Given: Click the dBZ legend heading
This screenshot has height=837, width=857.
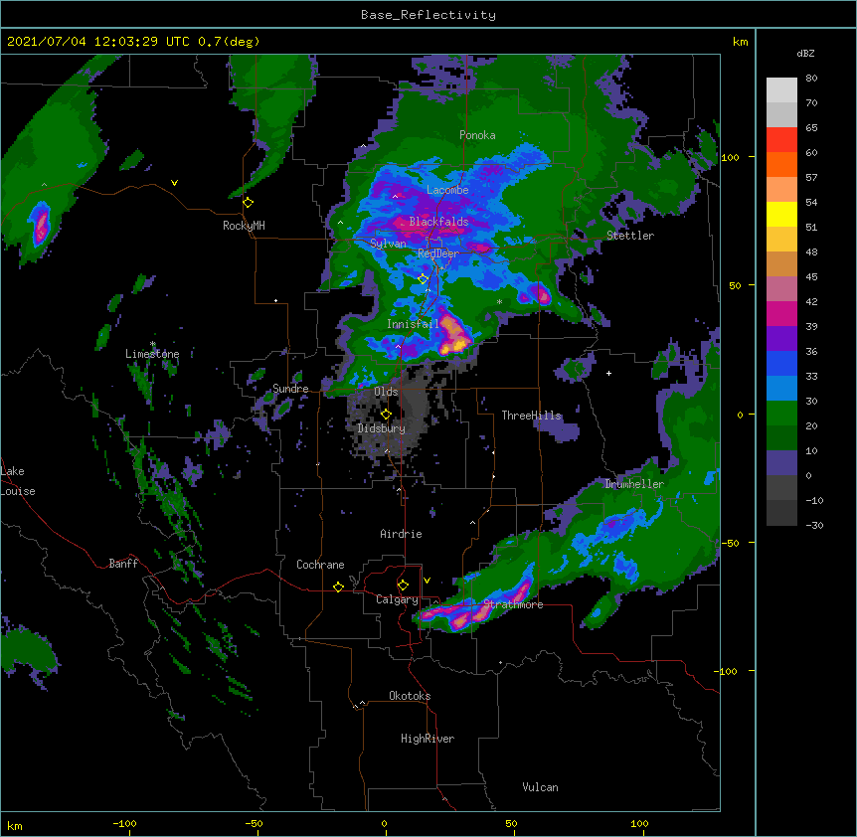Looking at the screenshot, I should click(805, 54).
